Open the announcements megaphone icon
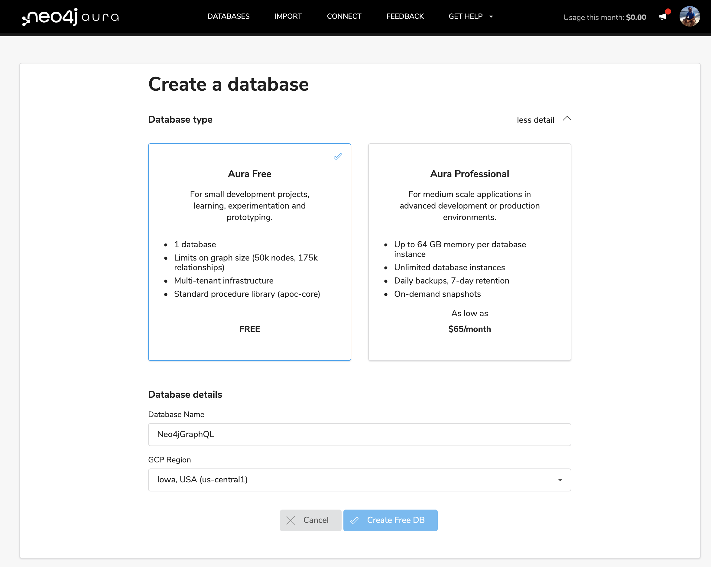 coord(663,17)
